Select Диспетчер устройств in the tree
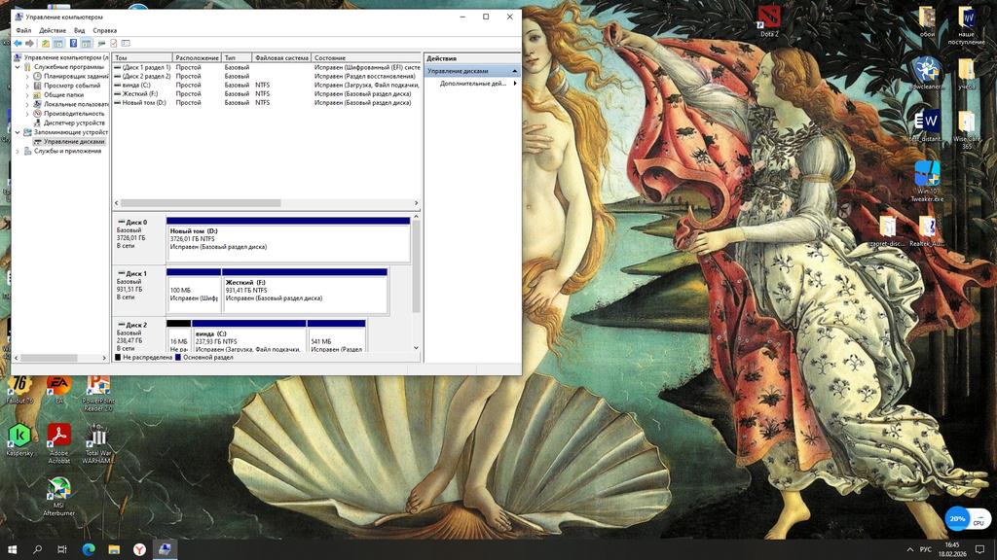 (x=74, y=122)
